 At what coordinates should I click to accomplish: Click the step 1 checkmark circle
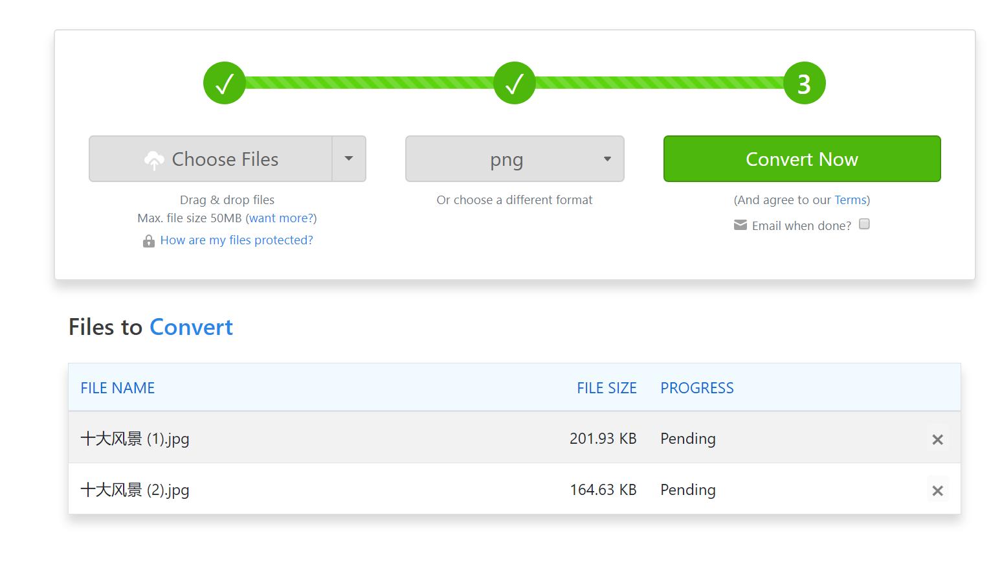pos(224,83)
